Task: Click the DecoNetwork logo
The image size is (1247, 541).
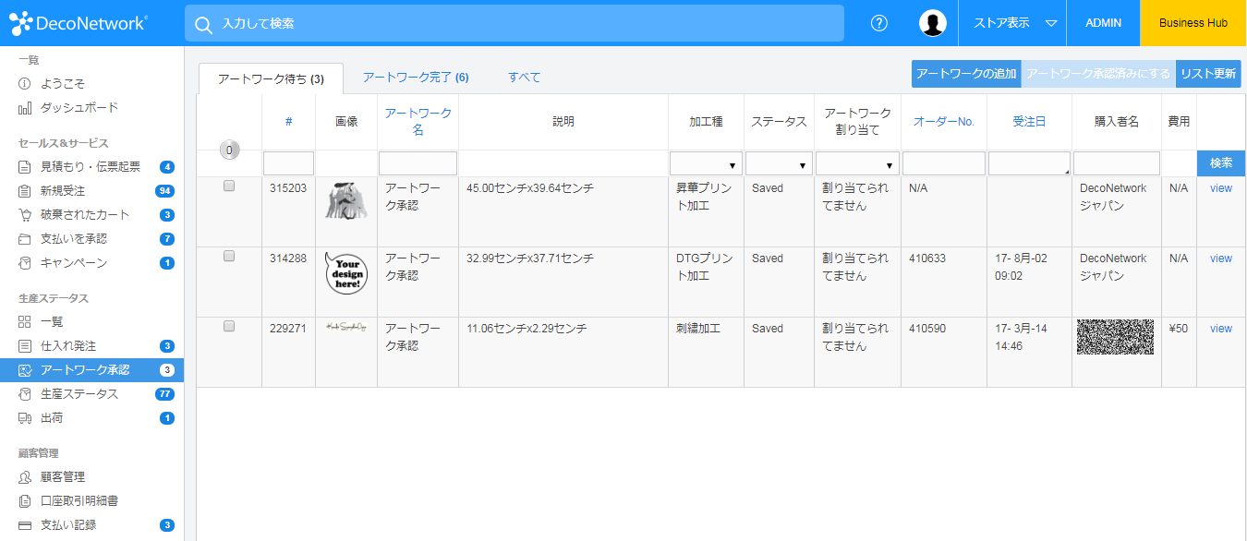Action: [79, 23]
